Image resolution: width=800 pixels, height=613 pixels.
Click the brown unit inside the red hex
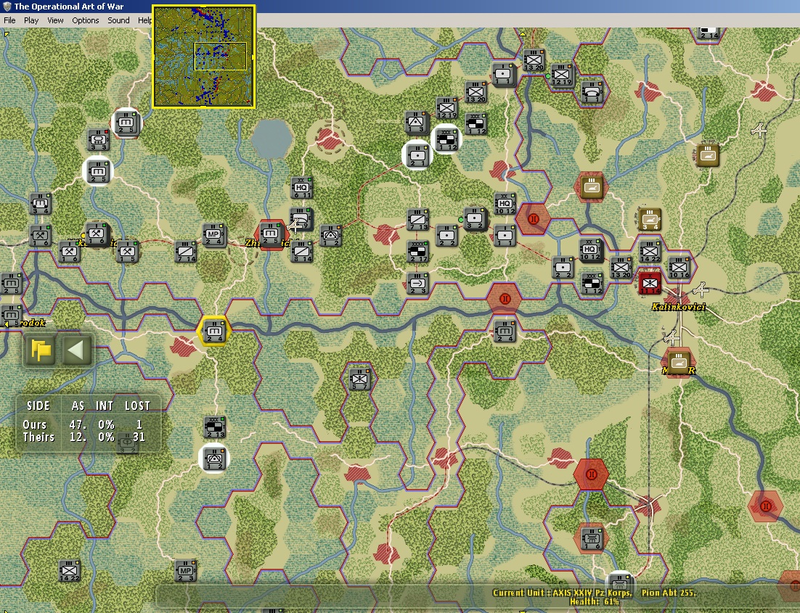click(x=592, y=187)
